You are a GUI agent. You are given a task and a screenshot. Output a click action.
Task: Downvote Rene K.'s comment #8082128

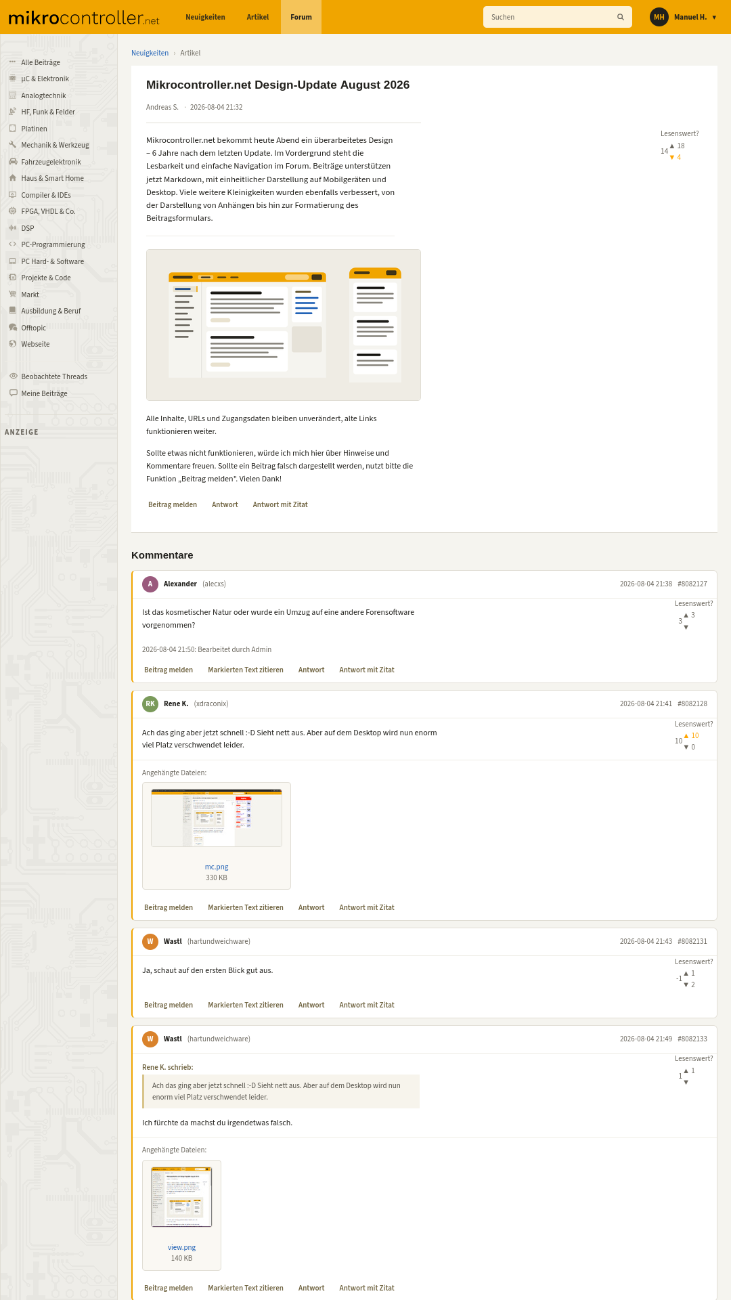coord(686,747)
